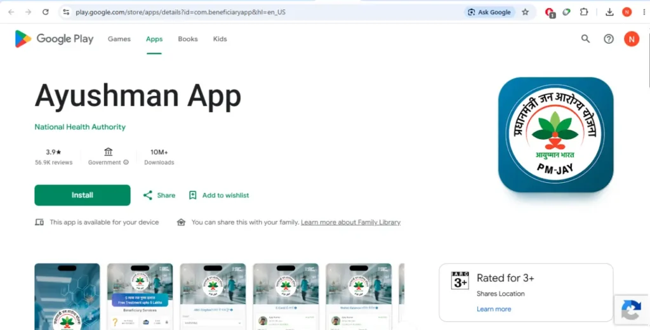Open National Health Authority developer link
This screenshot has height=330, width=650.
(x=80, y=127)
